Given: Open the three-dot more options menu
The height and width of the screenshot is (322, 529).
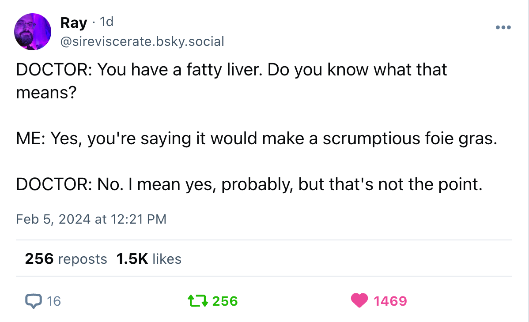Looking at the screenshot, I should (x=503, y=27).
